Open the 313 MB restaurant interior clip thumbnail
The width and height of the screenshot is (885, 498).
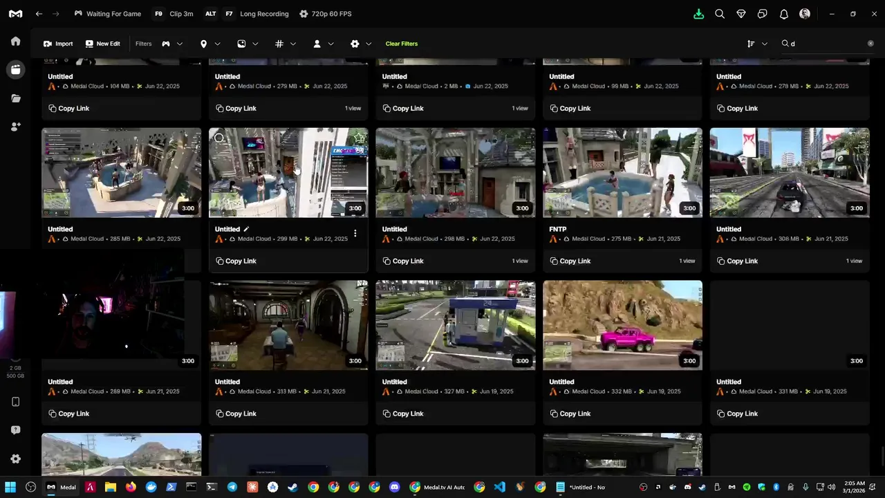click(x=288, y=325)
